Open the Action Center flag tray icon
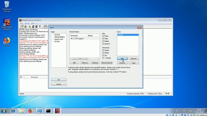The width and height of the screenshot is (207, 116). 184,111
